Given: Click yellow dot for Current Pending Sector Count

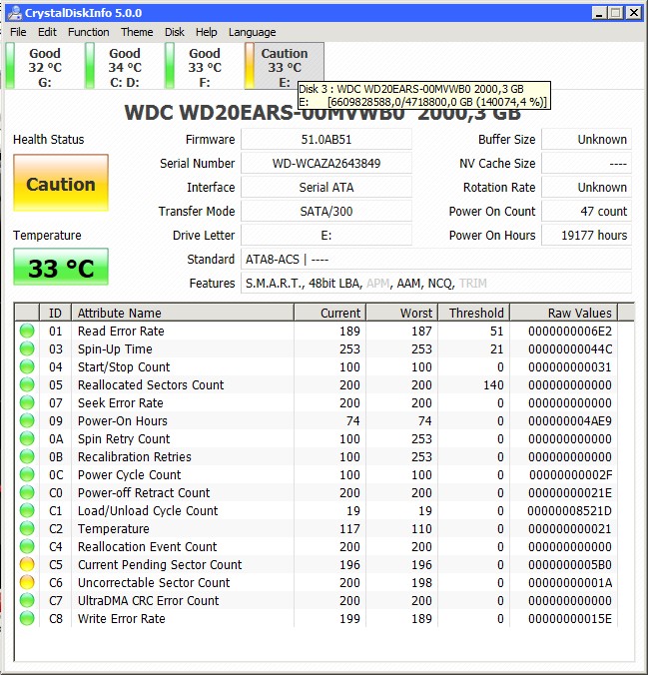Looking at the screenshot, I should [x=27, y=564].
